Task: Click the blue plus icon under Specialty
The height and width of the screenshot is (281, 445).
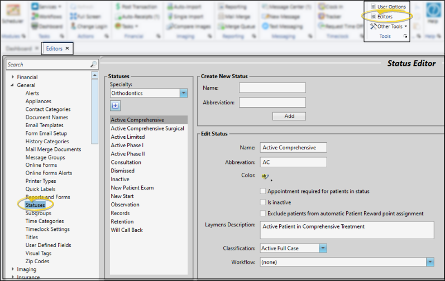Action: tap(116, 105)
